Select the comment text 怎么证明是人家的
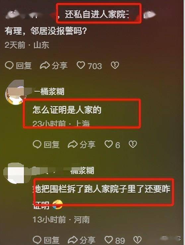Viewport: 185px width, 245px height. [67, 110]
